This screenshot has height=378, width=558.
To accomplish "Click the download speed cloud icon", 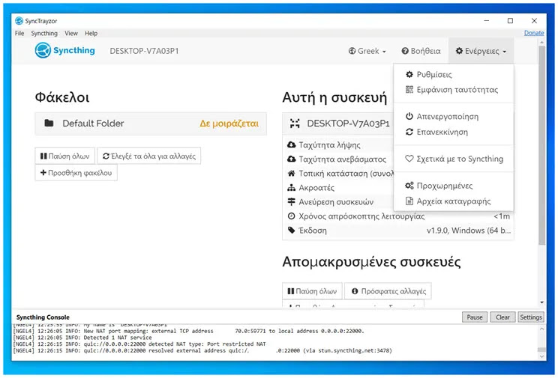I will [292, 144].
